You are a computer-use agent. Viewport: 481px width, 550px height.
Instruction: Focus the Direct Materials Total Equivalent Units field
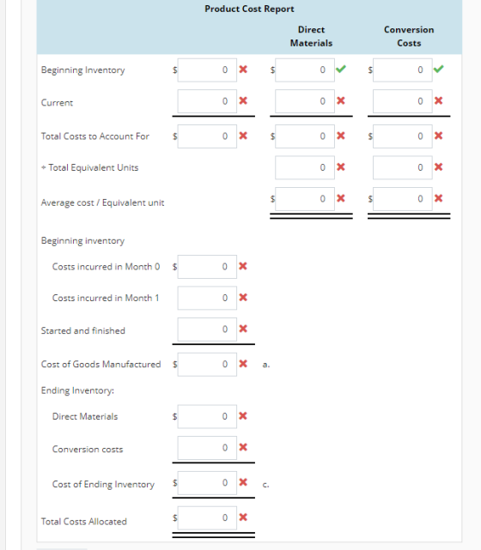305,167
